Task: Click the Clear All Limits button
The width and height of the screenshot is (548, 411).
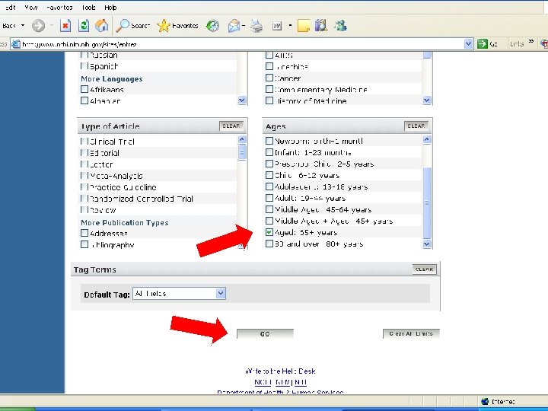Action: (411, 334)
